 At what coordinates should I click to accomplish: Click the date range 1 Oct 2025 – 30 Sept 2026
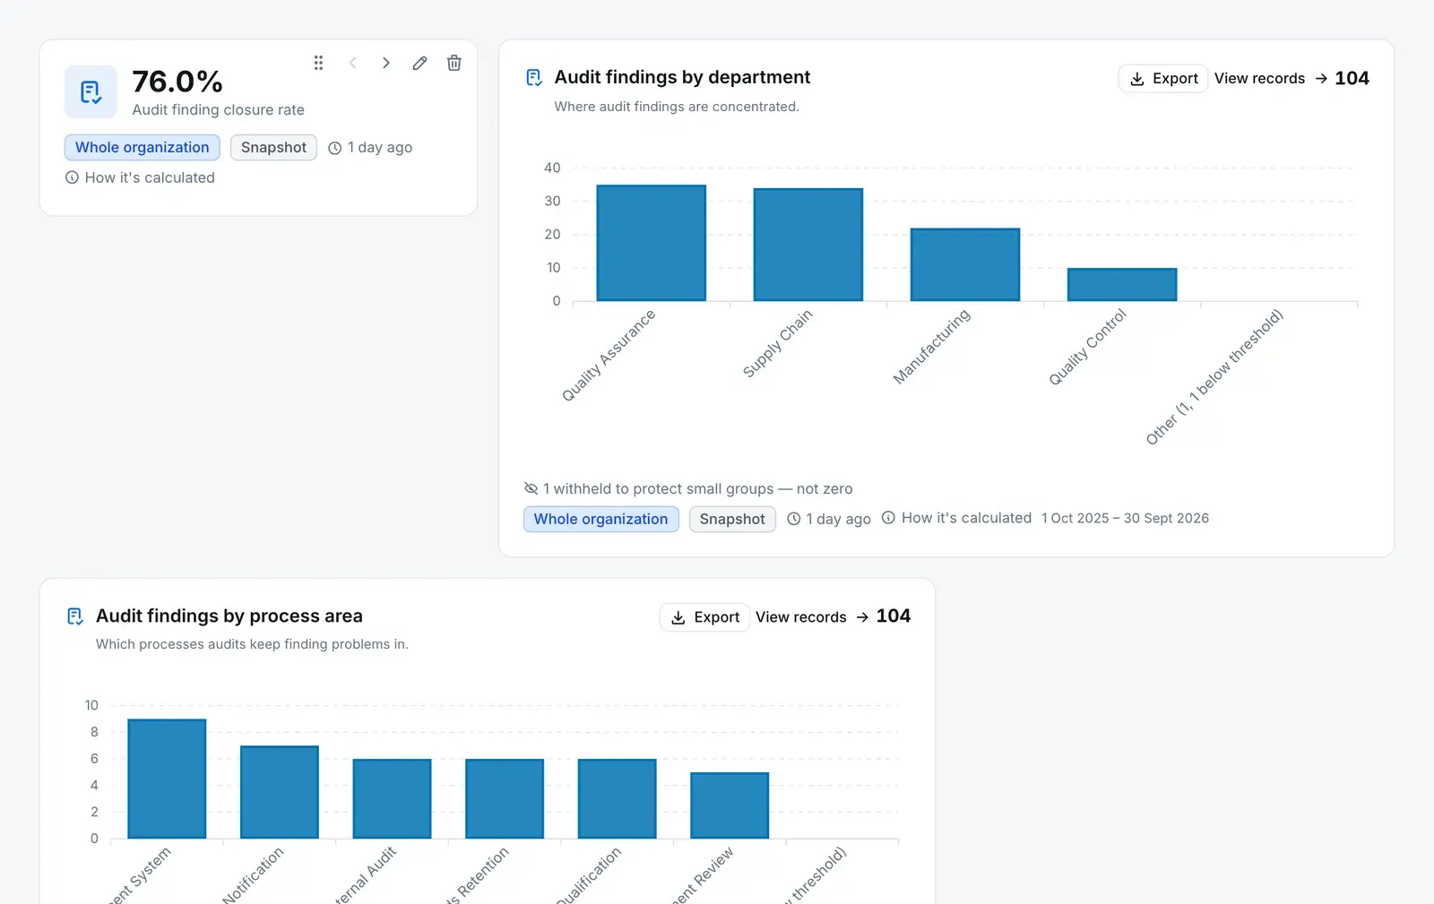tap(1125, 518)
